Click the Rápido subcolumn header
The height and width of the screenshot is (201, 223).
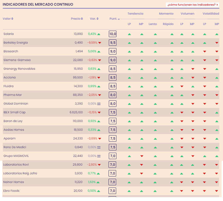click(x=168, y=24)
